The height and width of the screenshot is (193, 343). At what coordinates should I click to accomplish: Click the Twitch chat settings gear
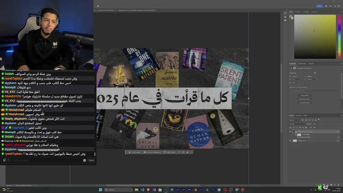pyautogui.click(x=85, y=160)
